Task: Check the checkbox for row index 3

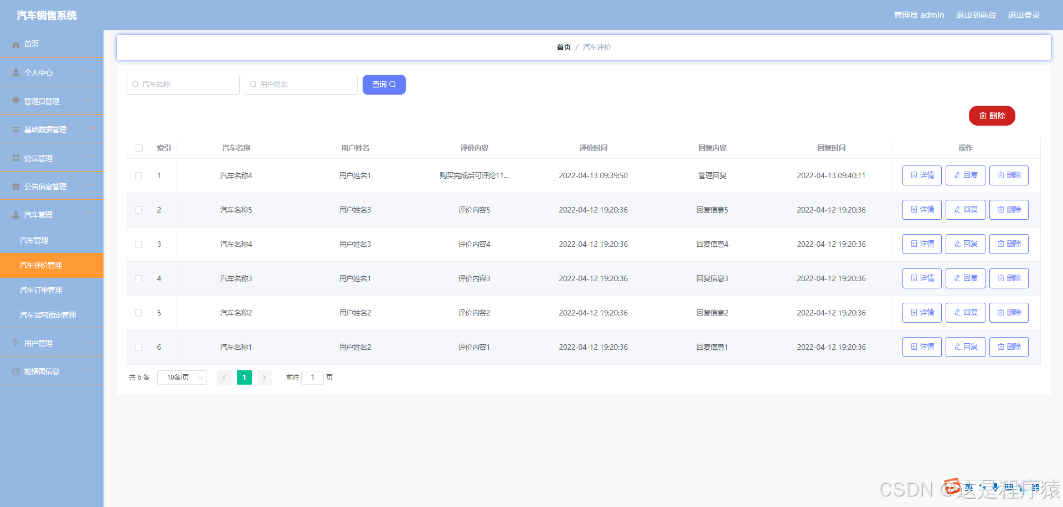Action: pyautogui.click(x=138, y=245)
